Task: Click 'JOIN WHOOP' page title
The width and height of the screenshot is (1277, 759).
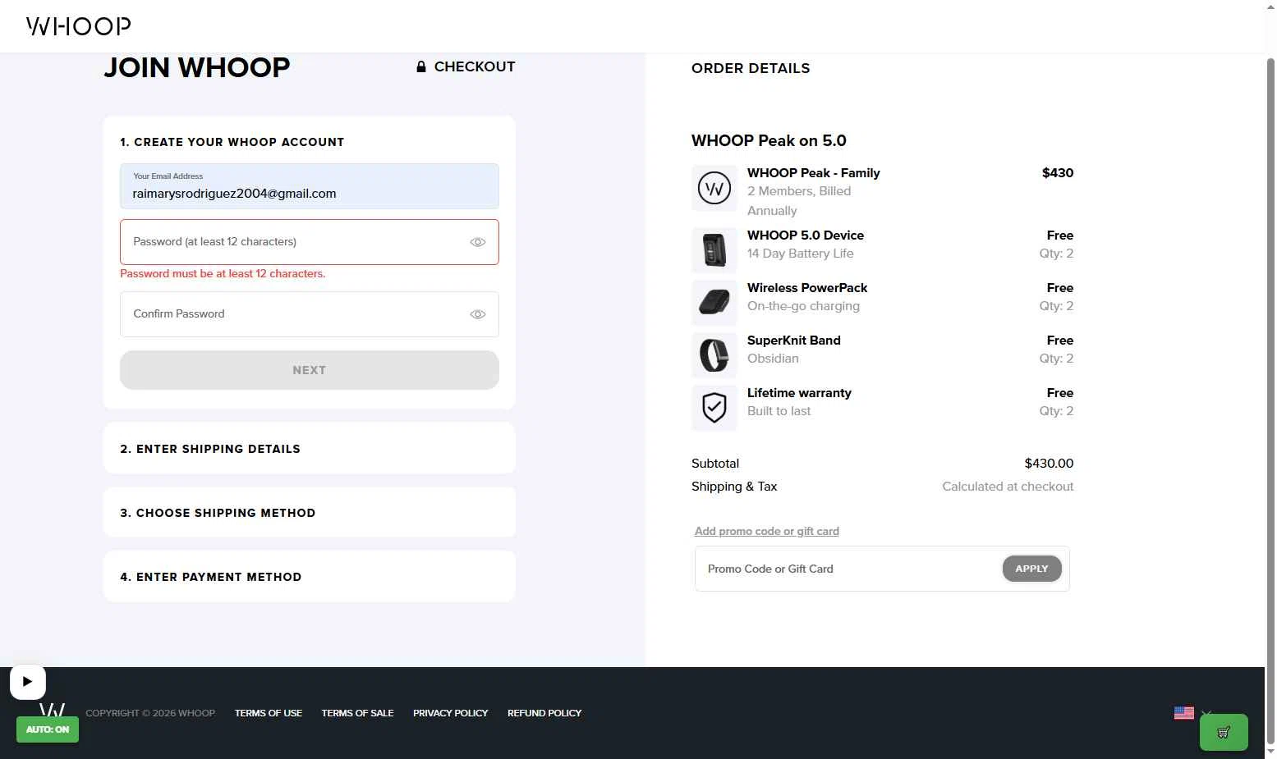Action: (x=197, y=67)
